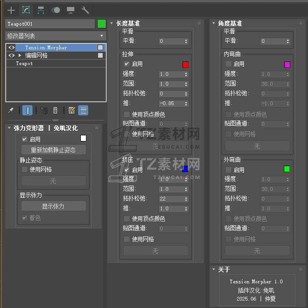Screen dimensions: 308x308
Task: Adjust 拉伸 强度 spinner arrows
Action: (186, 74)
